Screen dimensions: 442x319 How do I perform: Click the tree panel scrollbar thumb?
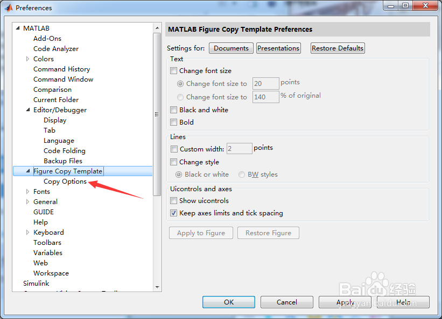point(157,114)
